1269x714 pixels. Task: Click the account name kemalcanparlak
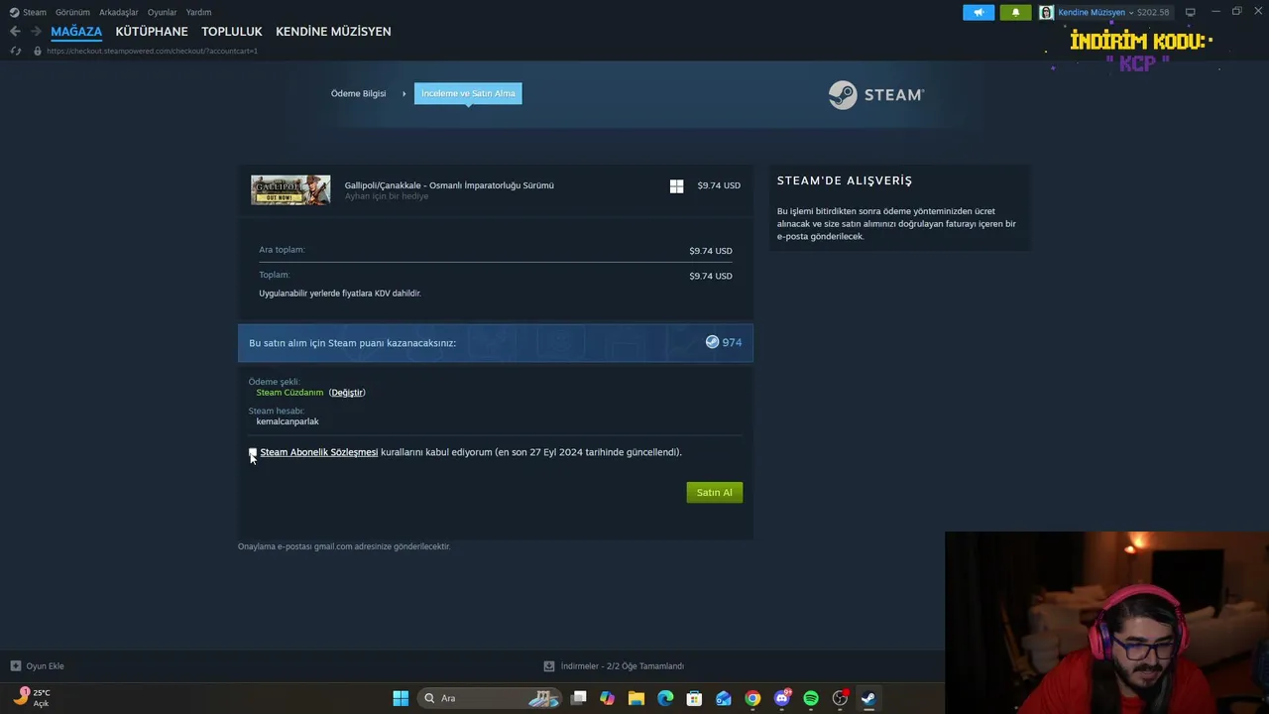tap(288, 421)
